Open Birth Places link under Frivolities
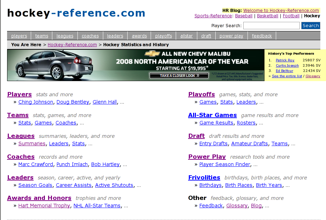Viewport: 326px width, 220px height. (x=239, y=185)
